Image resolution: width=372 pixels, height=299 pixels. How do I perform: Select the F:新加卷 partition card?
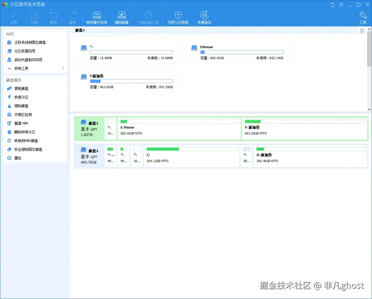click(127, 80)
